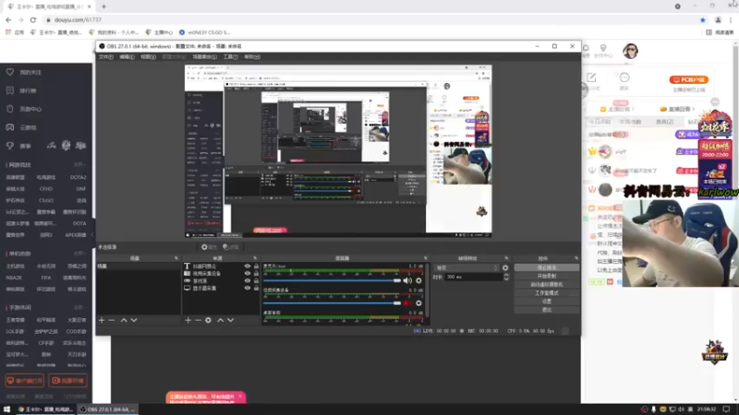Open 赛事 trophy icon in Douyu sidebar
739x415 pixels.
tap(10, 146)
